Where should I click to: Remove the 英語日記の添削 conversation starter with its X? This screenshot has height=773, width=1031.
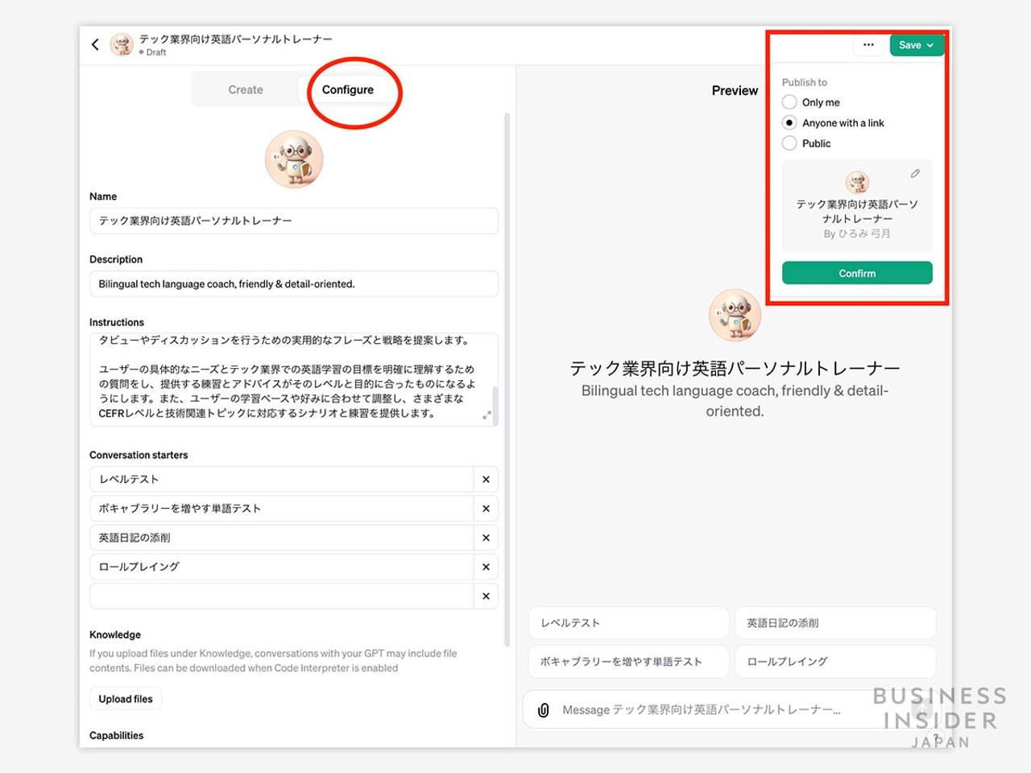(486, 537)
